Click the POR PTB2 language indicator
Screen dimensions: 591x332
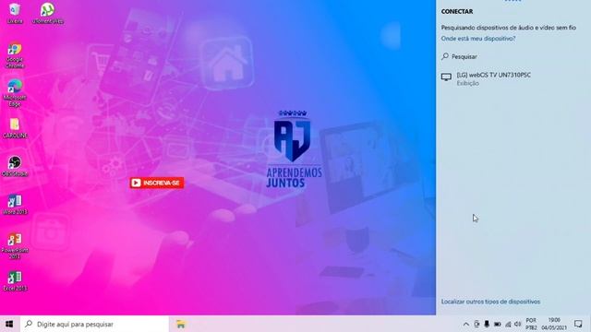(531, 324)
